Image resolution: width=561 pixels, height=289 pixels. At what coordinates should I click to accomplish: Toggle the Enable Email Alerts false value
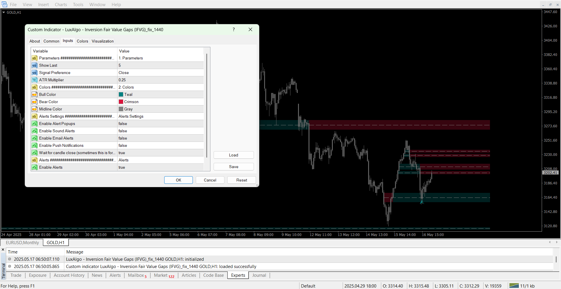(160, 138)
